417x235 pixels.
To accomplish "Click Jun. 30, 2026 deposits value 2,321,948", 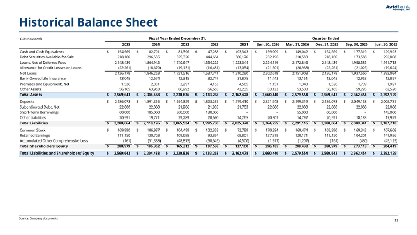I will [271, 101].
